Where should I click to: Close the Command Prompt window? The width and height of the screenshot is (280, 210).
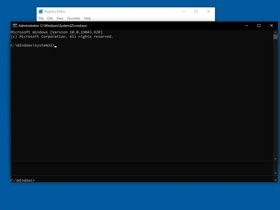click(x=272, y=25)
